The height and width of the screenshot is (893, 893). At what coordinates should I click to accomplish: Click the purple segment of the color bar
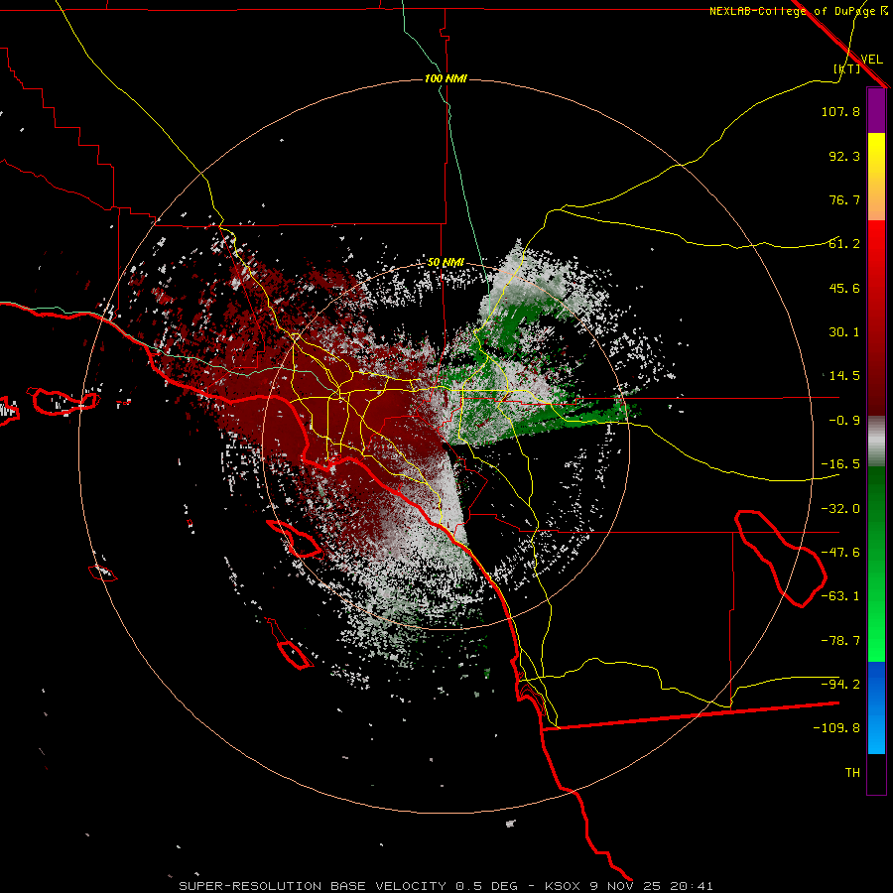[x=876, y=111]
